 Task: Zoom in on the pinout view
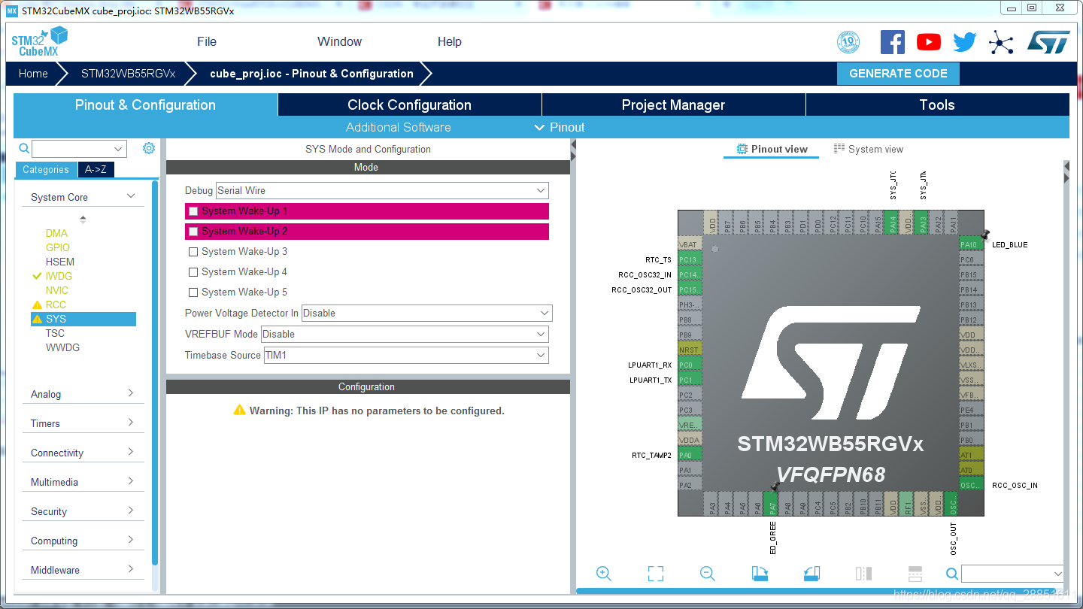[603, 574]
